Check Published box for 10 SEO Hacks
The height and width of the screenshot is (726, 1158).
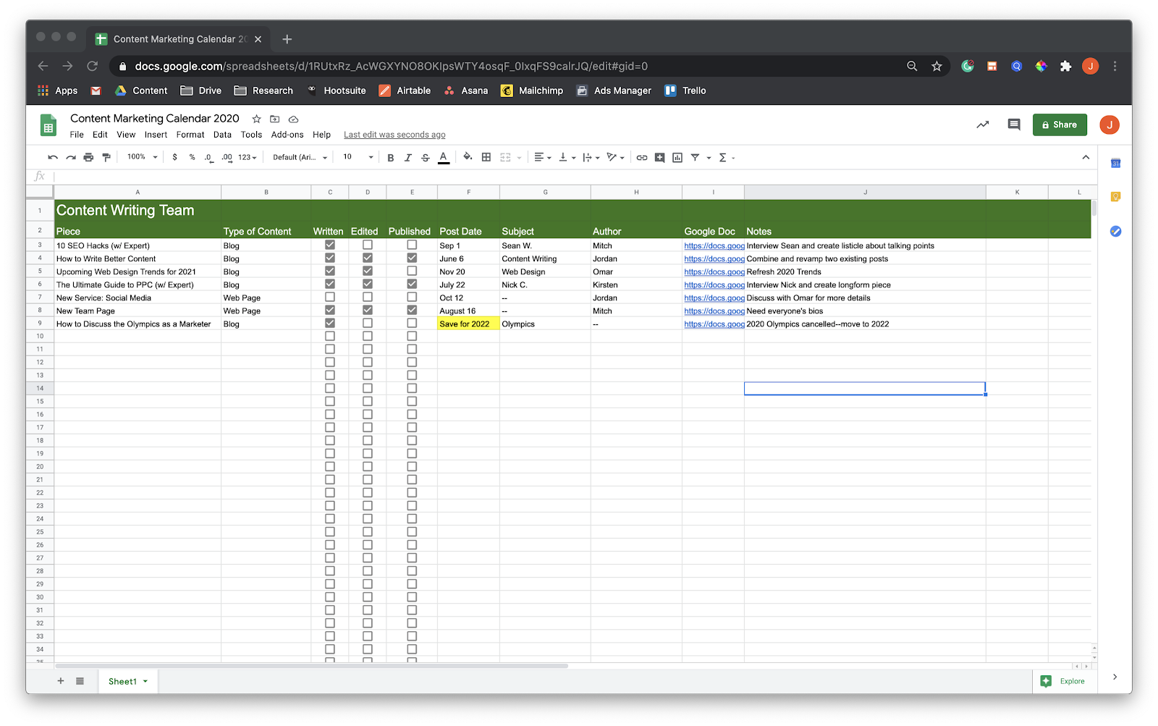tap(412, 245)
